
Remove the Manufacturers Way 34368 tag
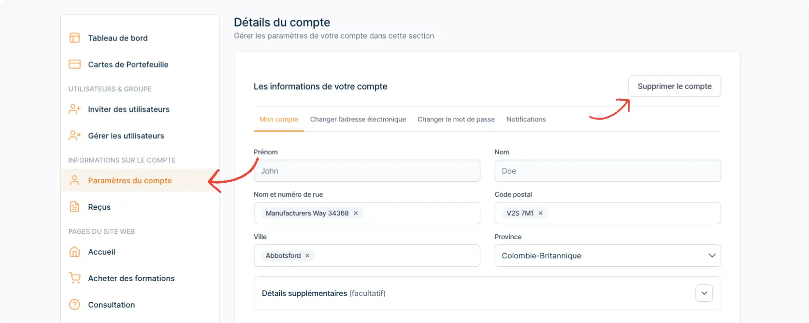(x=356, y=213)
